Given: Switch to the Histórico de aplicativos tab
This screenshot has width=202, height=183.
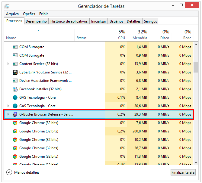Looking at the screenshot, I should [x=69, y=21].
